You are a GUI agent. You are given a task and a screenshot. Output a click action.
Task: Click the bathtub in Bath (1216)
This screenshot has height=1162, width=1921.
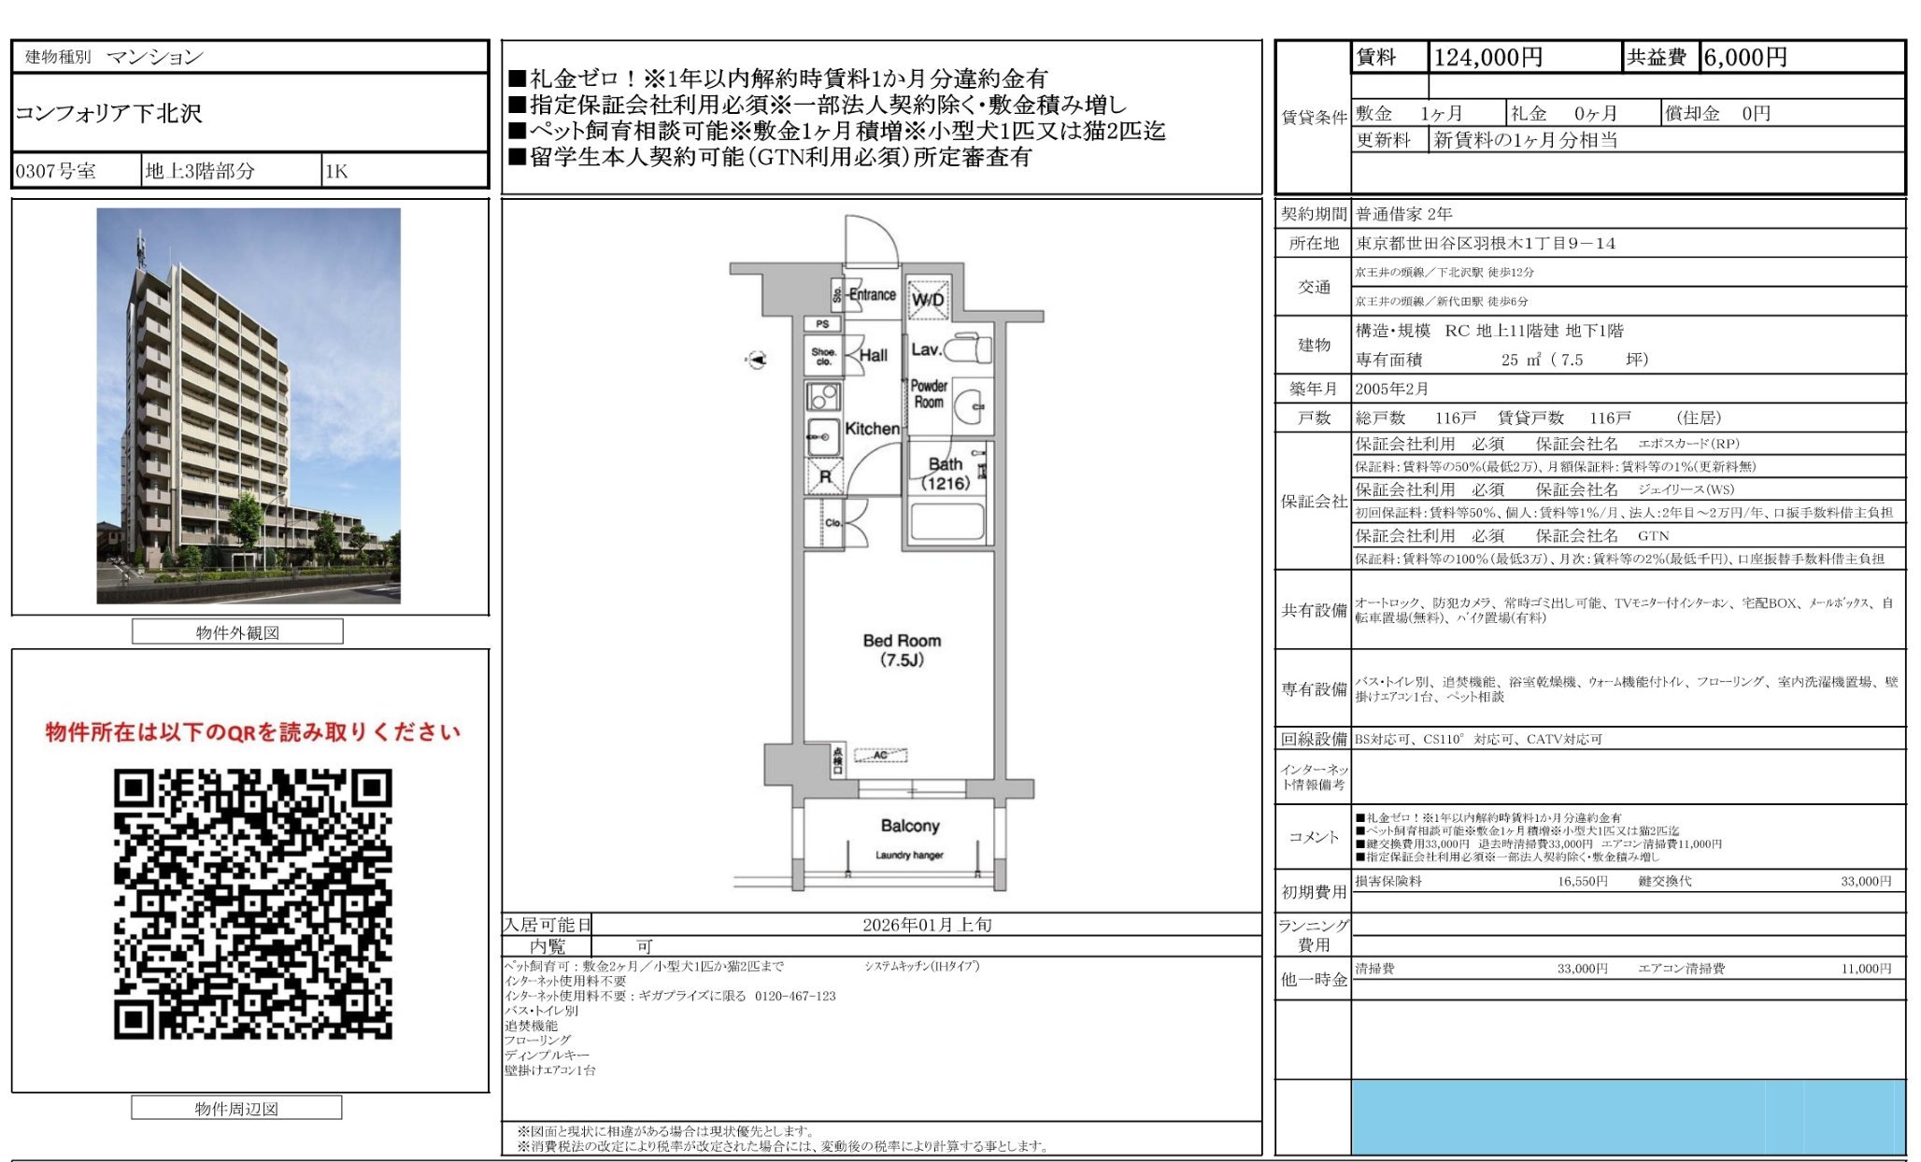(947, 523)
